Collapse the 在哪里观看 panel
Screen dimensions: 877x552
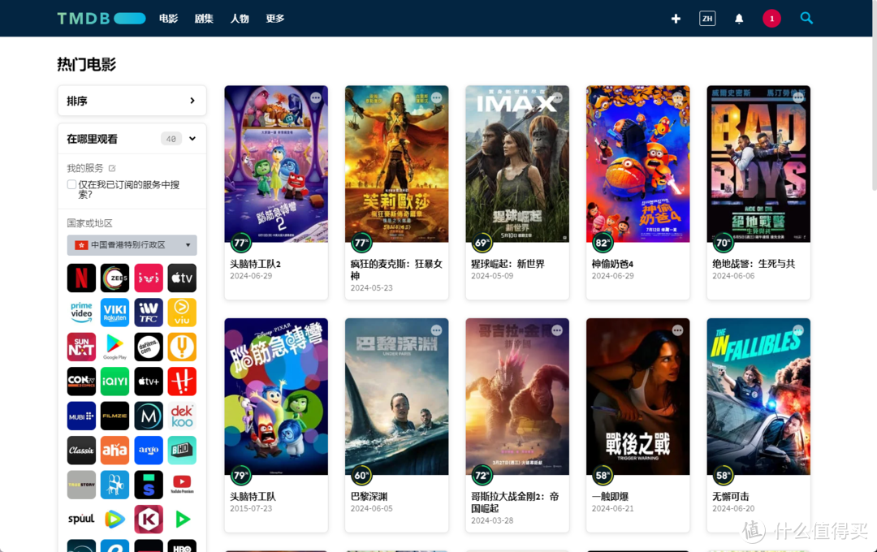(192, 139)
